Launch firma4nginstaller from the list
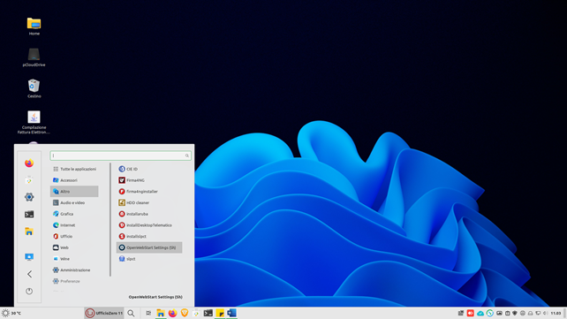The height and width of the screenshot is (319, 567). tap(149, 192)
